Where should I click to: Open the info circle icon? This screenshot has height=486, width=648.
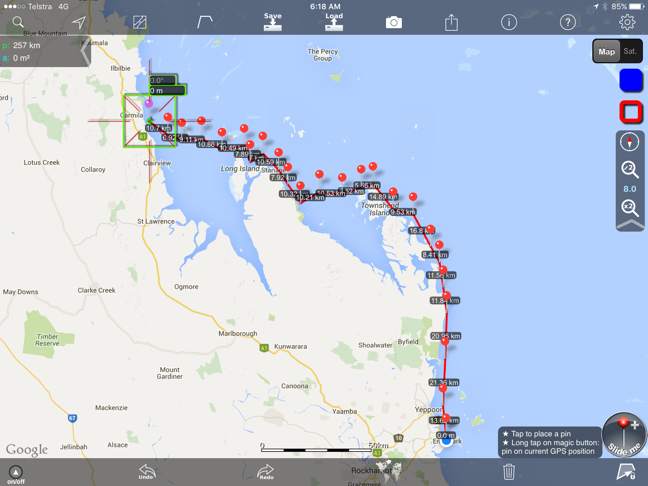(x=509, y=22)
